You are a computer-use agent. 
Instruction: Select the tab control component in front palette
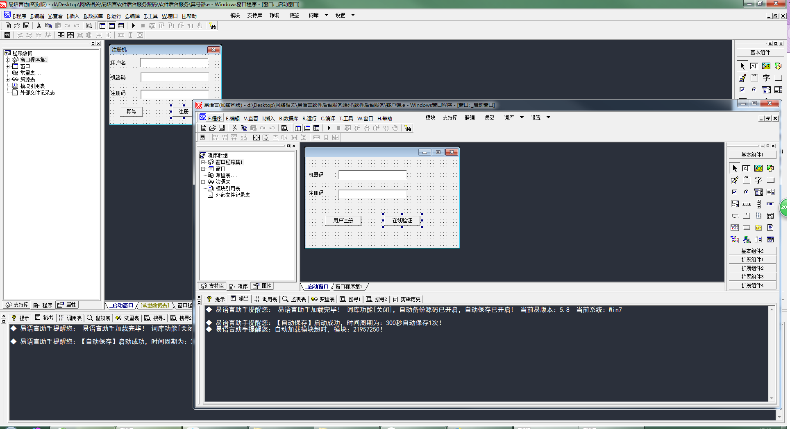(746, 216)
